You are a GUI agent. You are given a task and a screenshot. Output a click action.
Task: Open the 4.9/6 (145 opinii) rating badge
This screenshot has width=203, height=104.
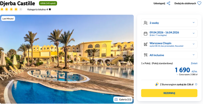[x=48, y=3]
